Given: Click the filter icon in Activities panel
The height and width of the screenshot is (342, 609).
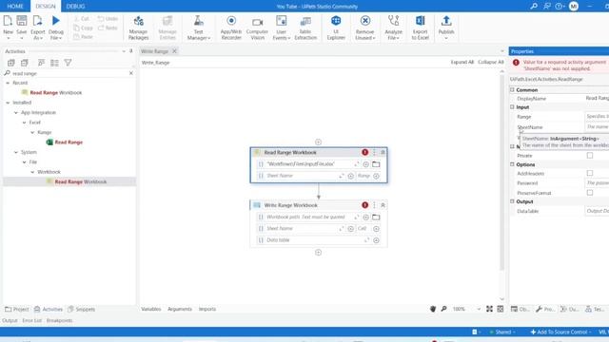Looking at the screenshot, I should pos(68,63).
